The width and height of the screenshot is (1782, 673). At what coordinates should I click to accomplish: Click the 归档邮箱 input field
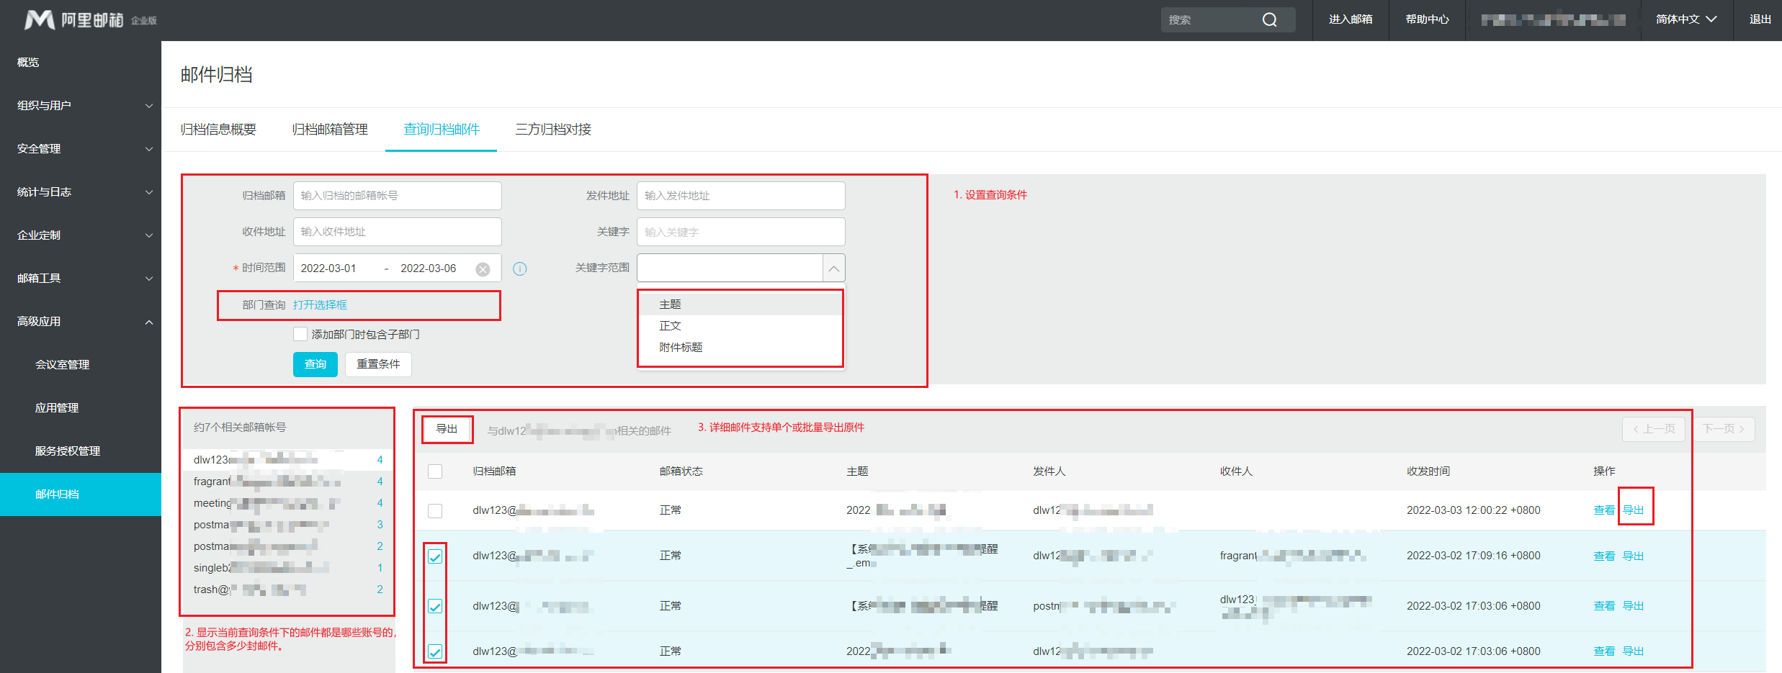[397, 196]
